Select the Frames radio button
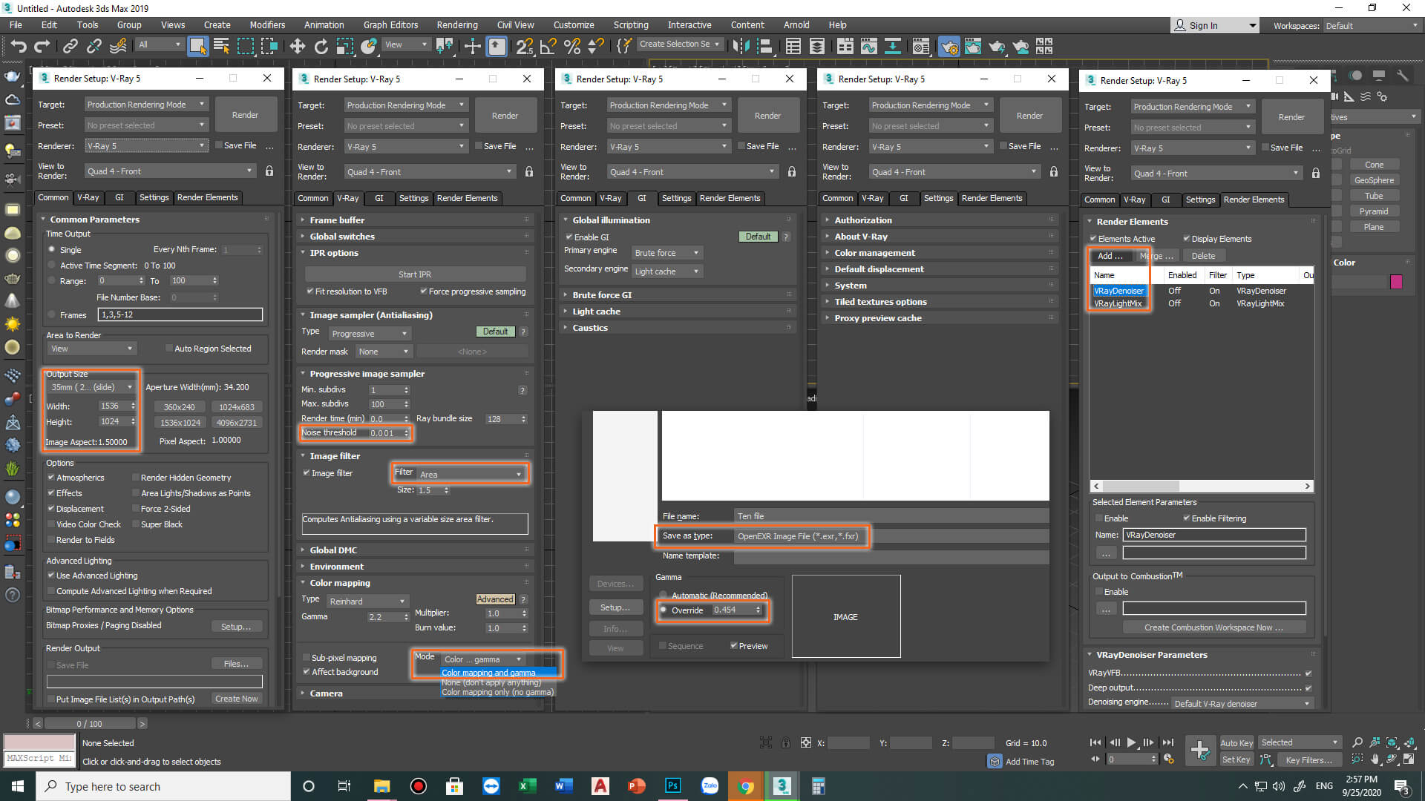The height and width of the screenshot is (801, 1425). [x=52, y=314]
